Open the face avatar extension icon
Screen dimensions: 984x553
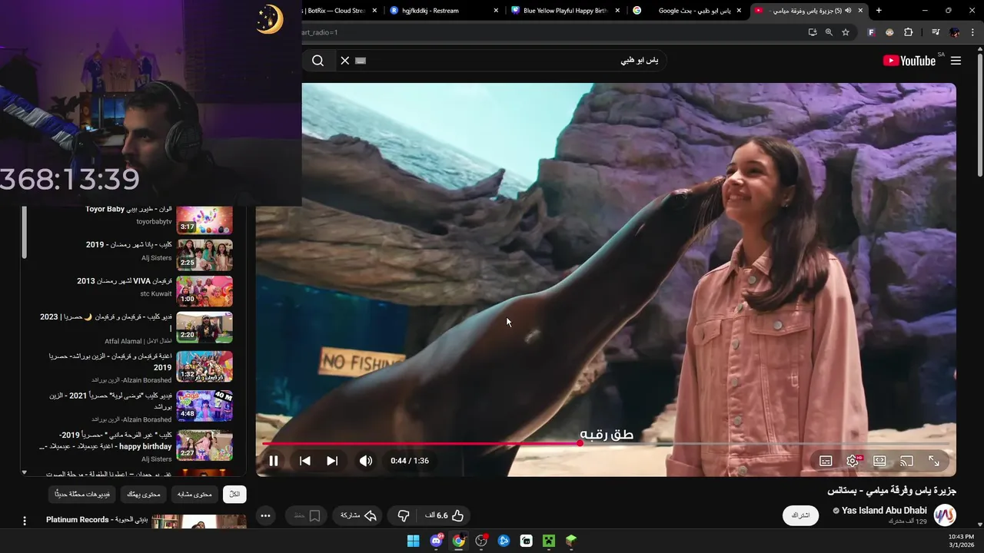tap(889, 32)
